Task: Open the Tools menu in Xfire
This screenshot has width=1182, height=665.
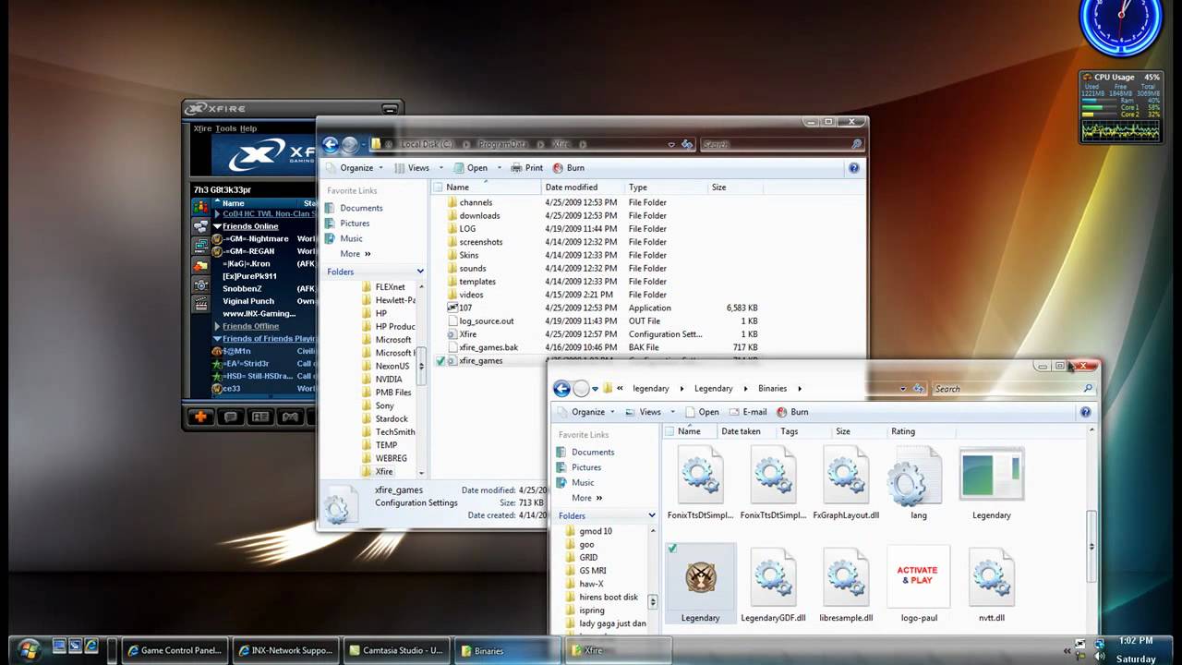Action: pos(226,128)
